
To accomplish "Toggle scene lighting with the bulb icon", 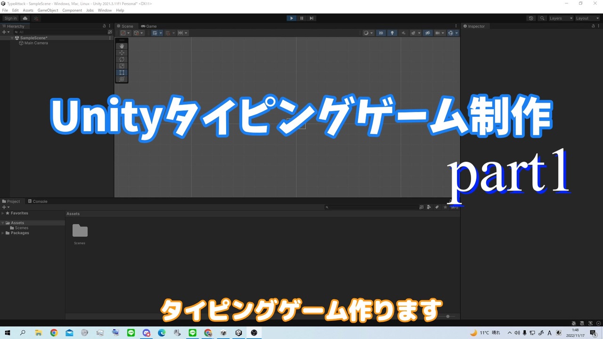I will pos(392,32).
